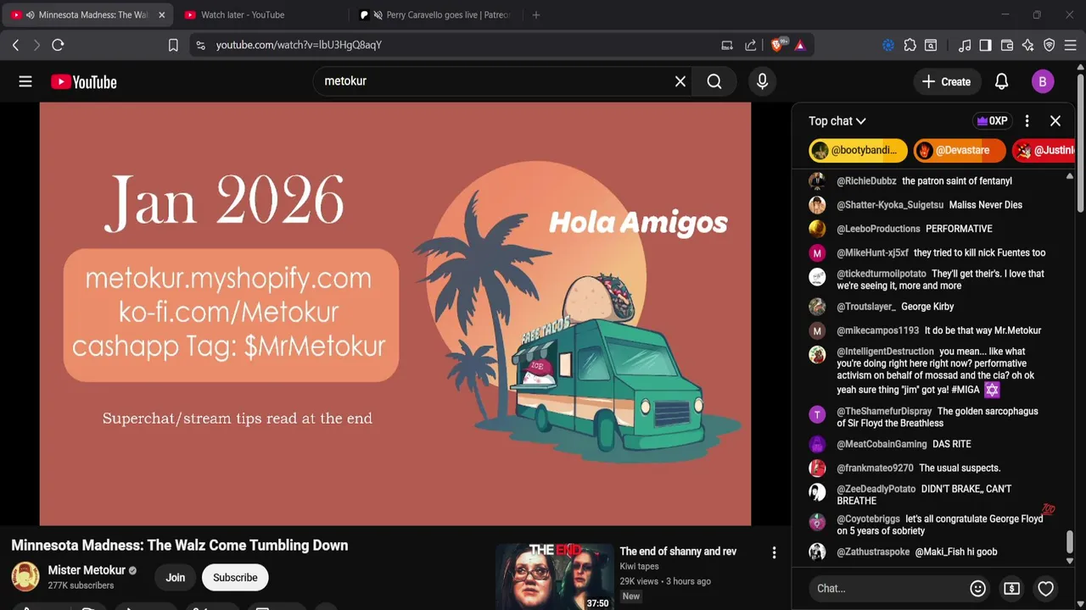Open the Kiwi tapes channel name

point(639,567)
